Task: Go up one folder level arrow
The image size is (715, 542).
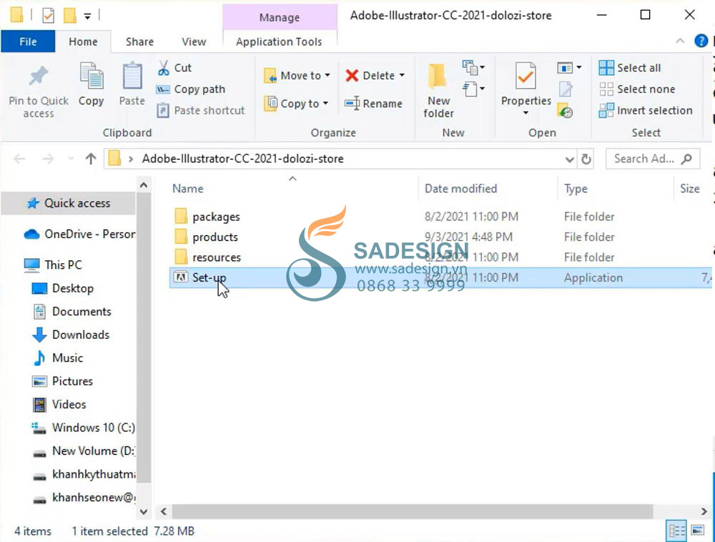Action: click(91, 159)
